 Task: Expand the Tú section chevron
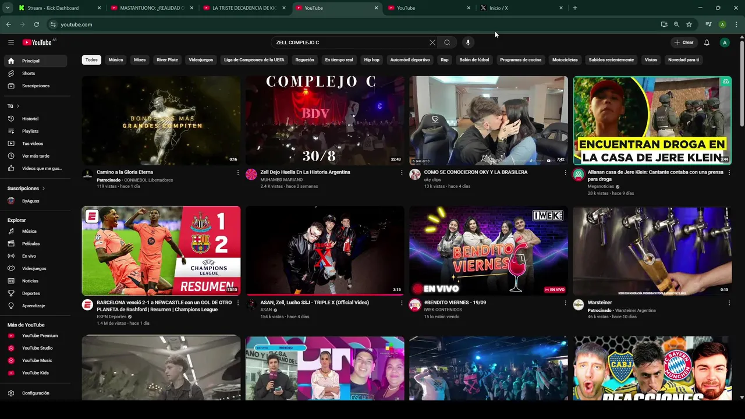click(x=18, y=106)
